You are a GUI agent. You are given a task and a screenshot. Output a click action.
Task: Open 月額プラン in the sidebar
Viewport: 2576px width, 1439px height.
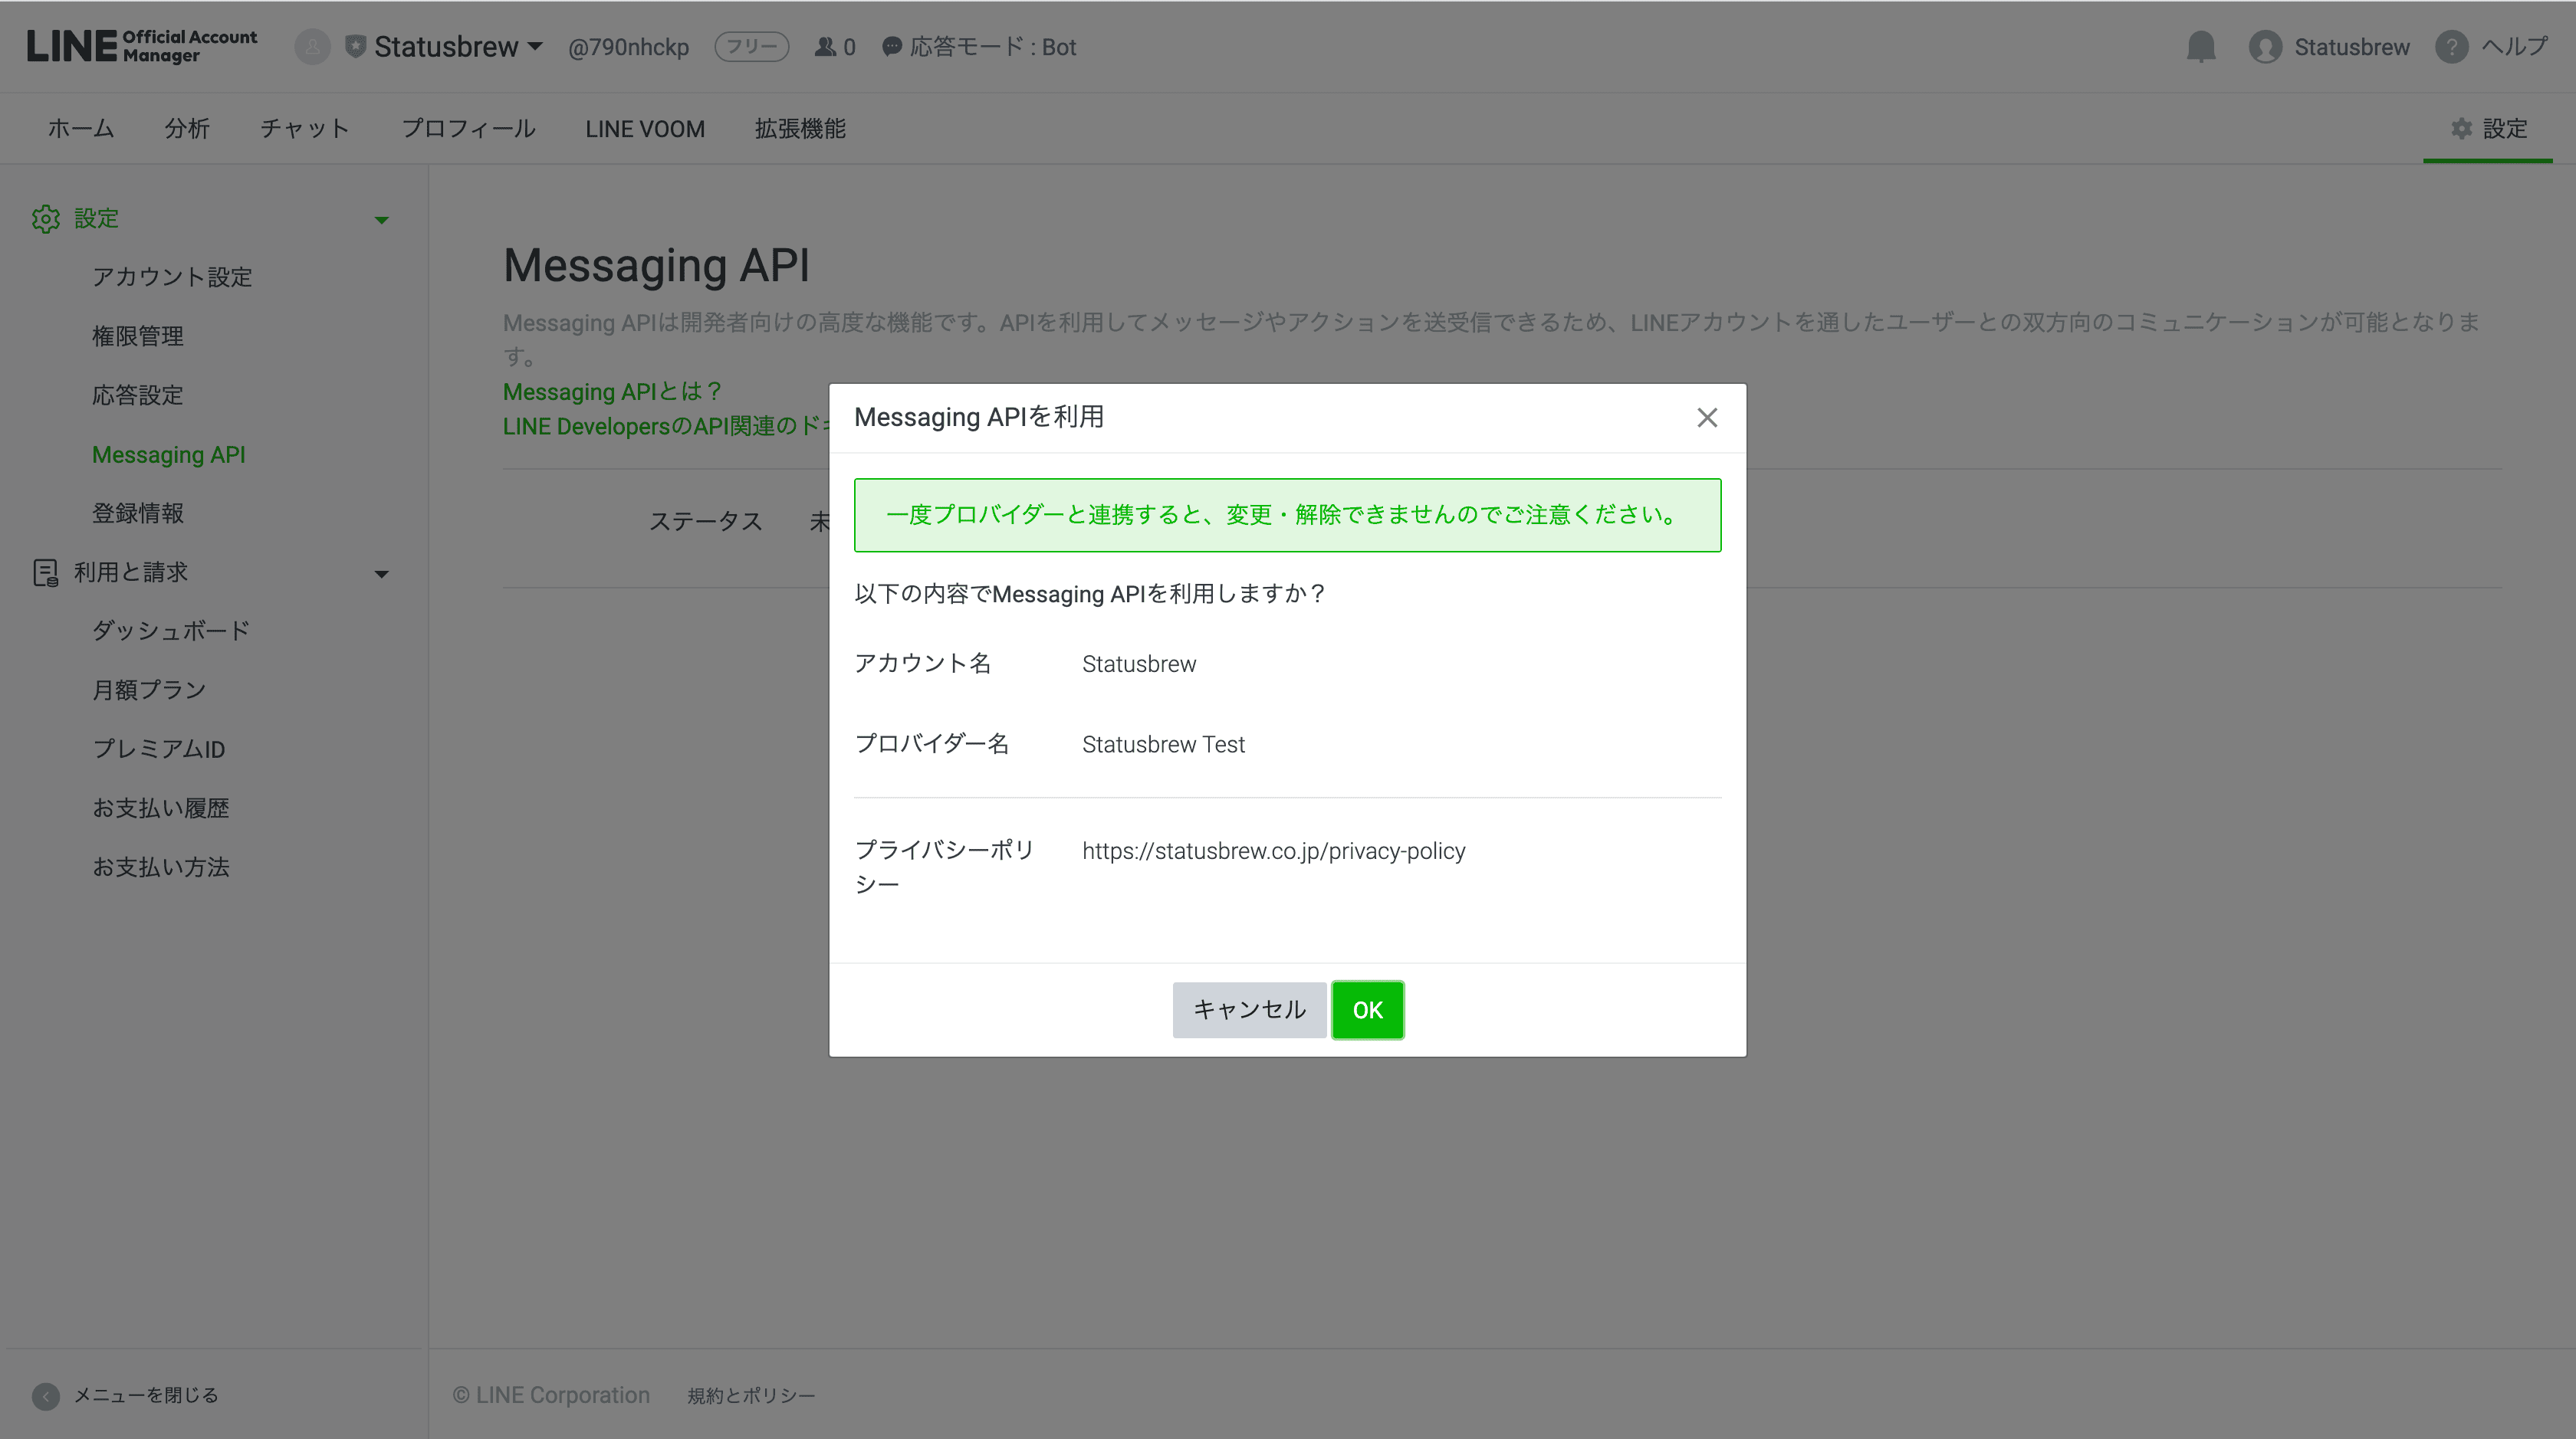149,690
